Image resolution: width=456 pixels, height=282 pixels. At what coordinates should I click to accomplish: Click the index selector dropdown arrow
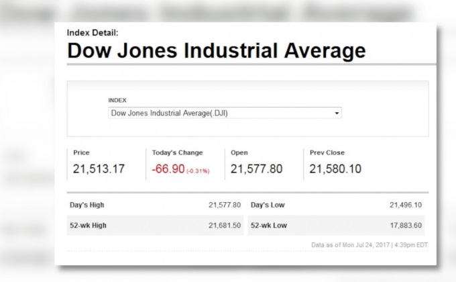pos(337,113)
